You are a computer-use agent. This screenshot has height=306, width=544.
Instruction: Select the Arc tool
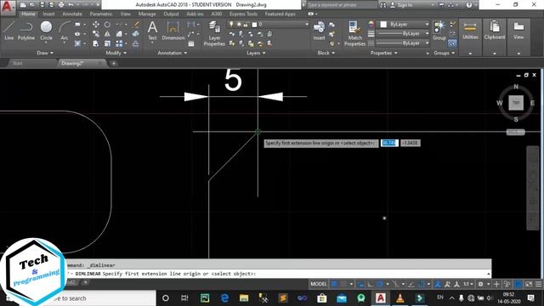click(x=65, y=31)
